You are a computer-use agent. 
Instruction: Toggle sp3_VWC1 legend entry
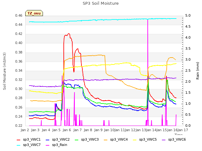pos(29,140)
